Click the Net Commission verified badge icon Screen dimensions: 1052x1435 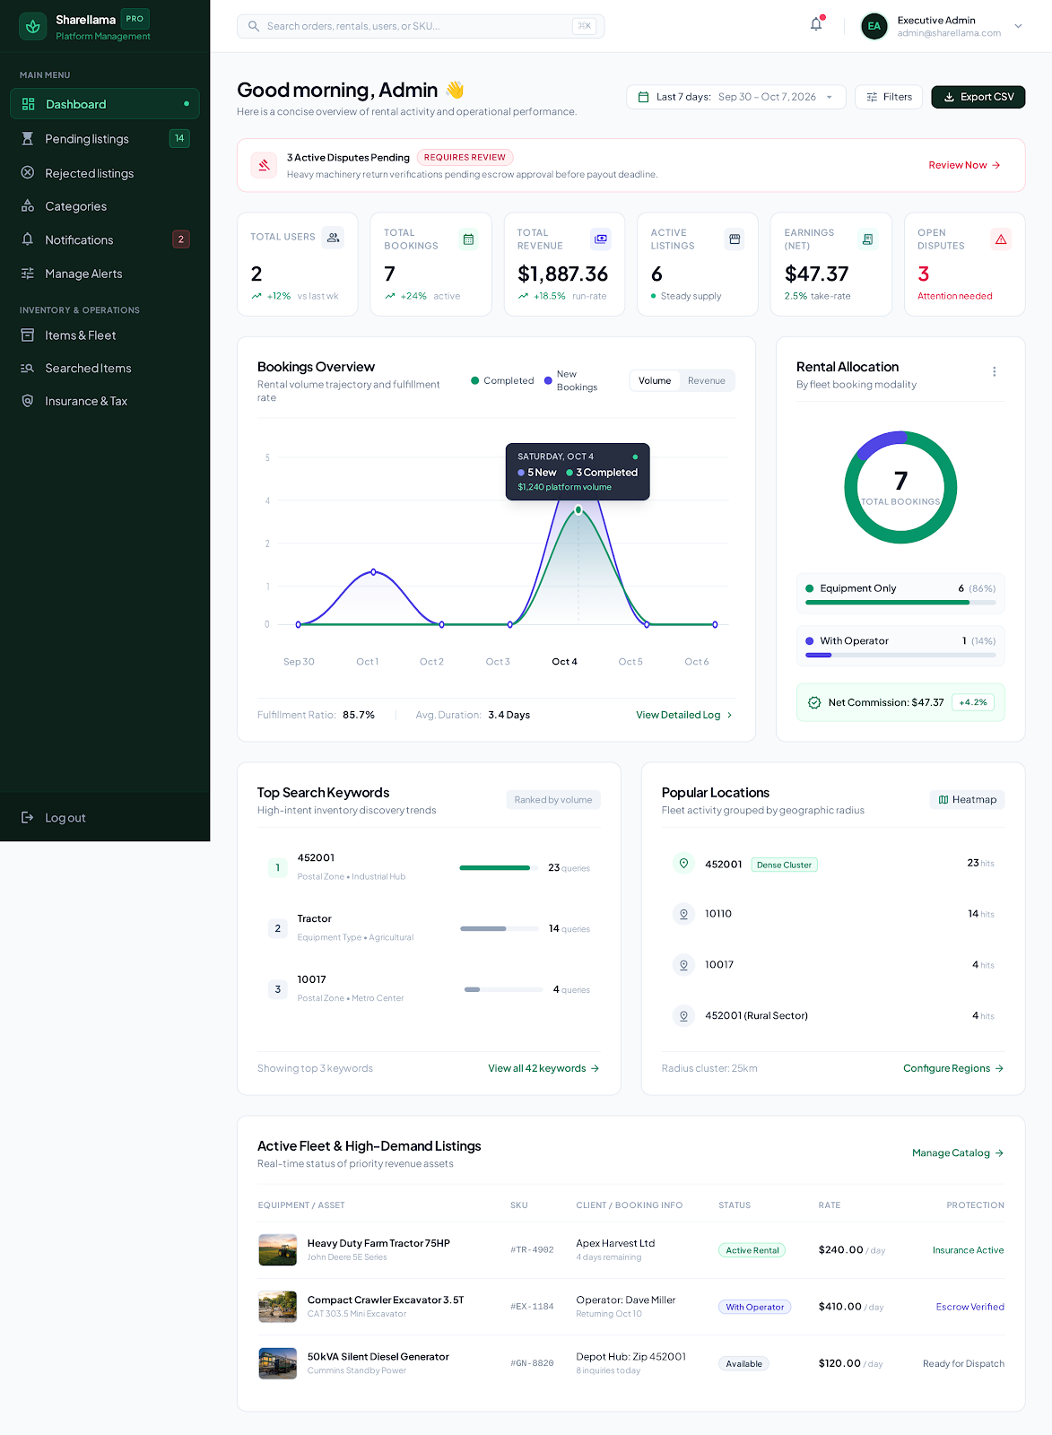click(814, 702)
